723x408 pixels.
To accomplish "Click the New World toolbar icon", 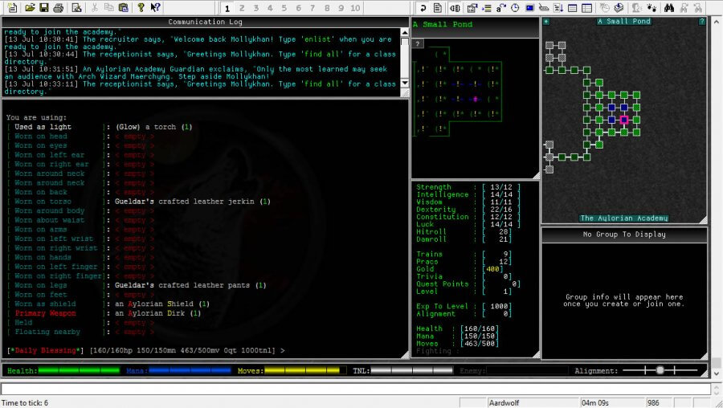I will pos(10,7).
